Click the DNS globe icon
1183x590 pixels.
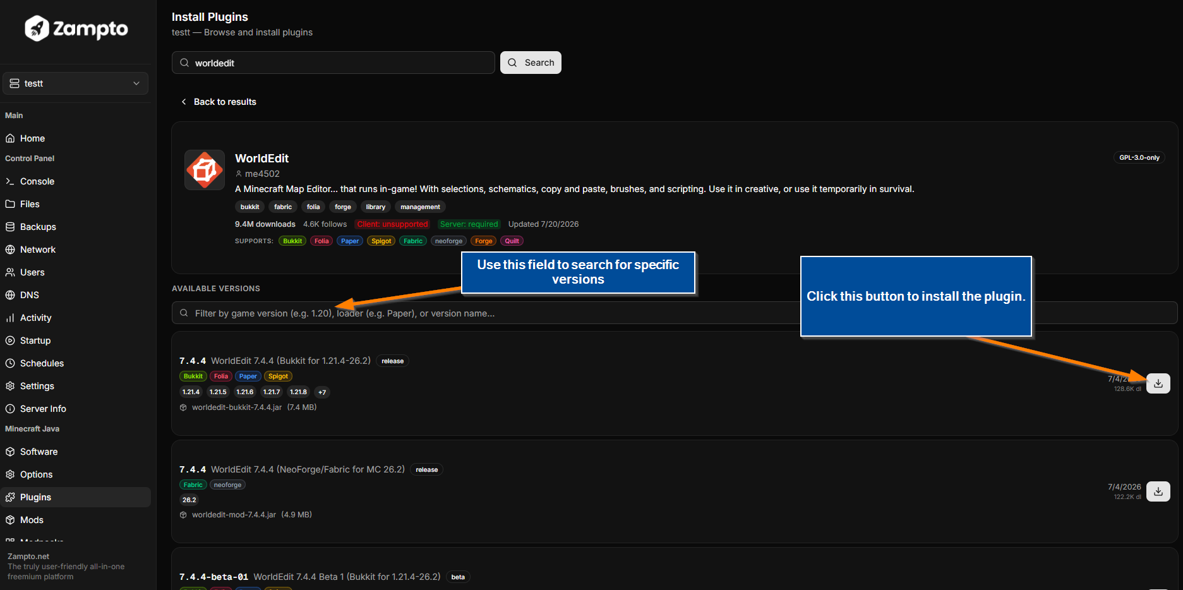pyautogui.click(x=10, y=295)
